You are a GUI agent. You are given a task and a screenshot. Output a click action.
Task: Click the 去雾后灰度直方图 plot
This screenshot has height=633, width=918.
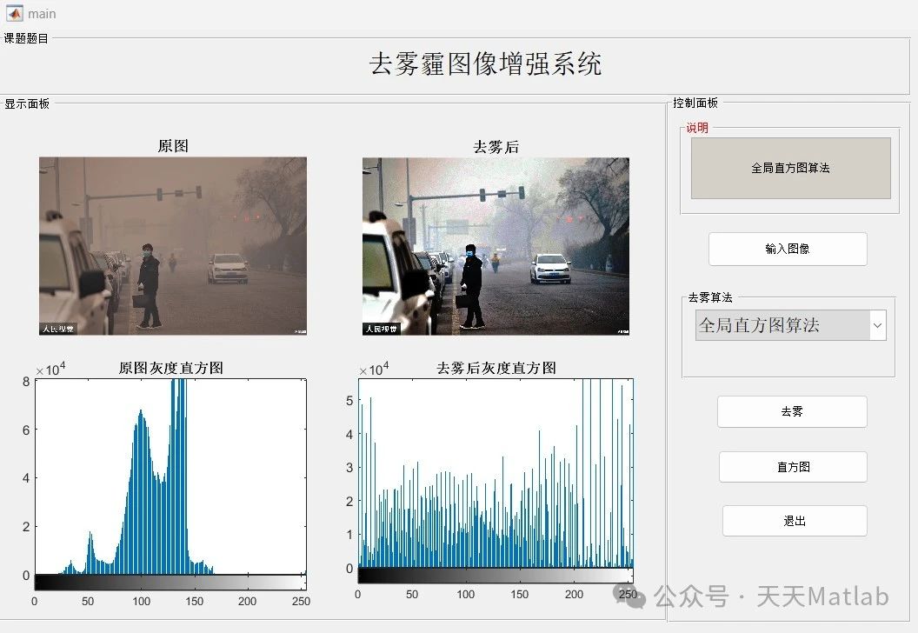tap(496, 473)
